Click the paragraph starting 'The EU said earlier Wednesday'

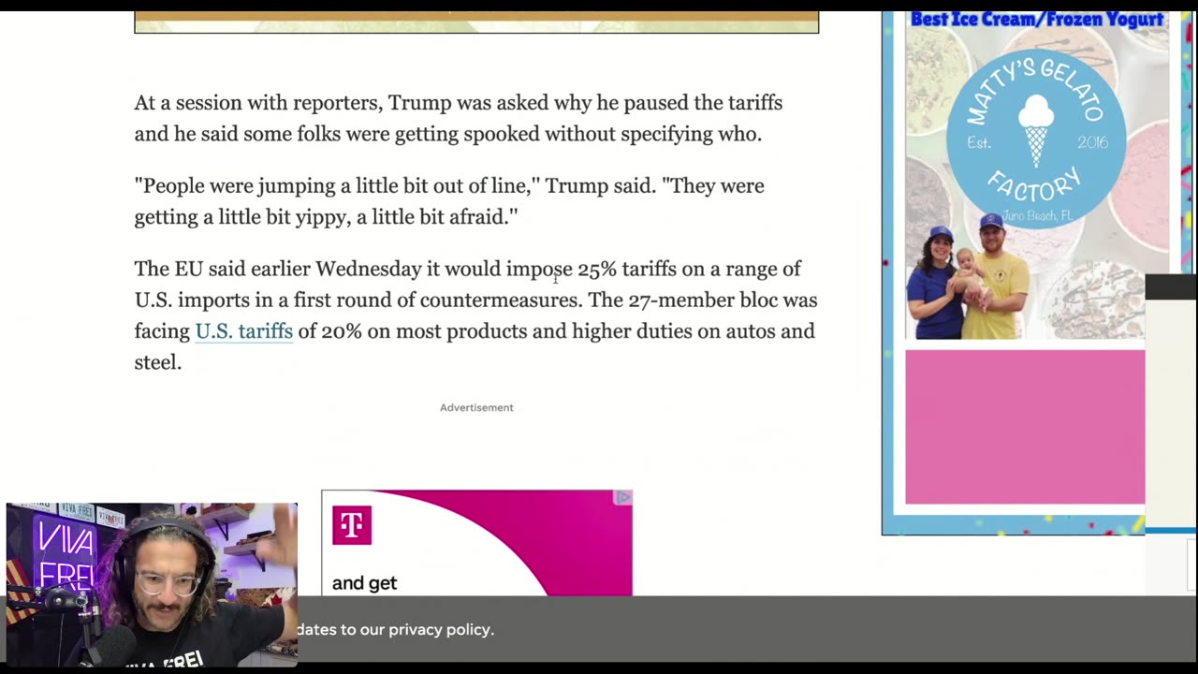point(475,315)
